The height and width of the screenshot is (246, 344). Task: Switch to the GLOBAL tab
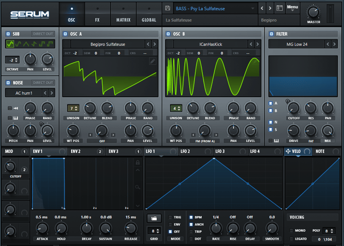149,15
